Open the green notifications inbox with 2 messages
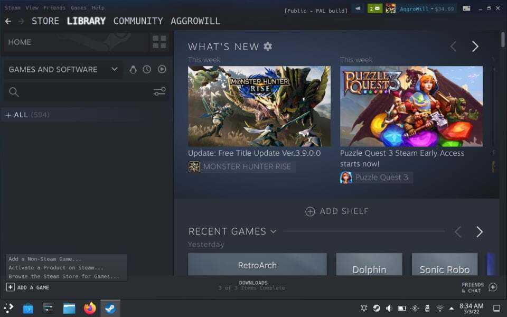Viewport: 507px width, 317px height. pos(374,9)
